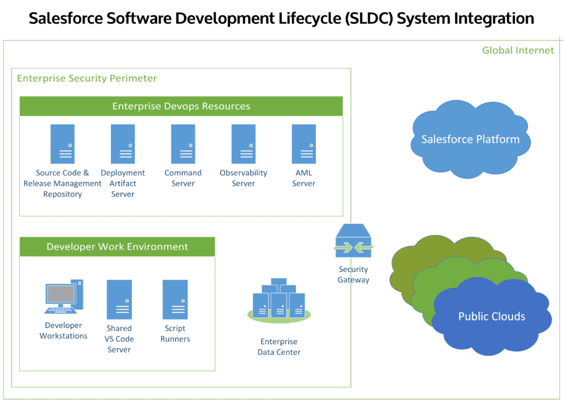
Task: Click the AML Server icon
Action: coord(304,144)
